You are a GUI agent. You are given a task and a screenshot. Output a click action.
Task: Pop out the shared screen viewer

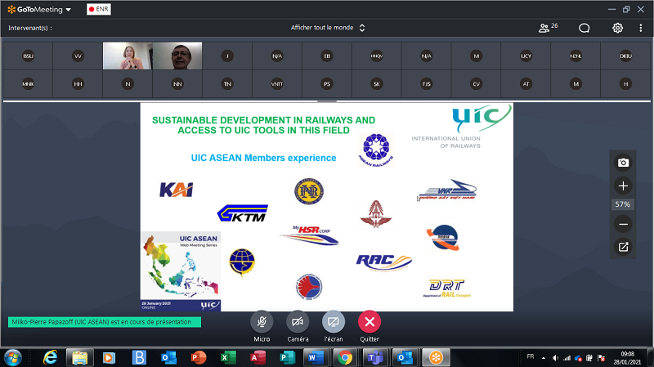623,246
